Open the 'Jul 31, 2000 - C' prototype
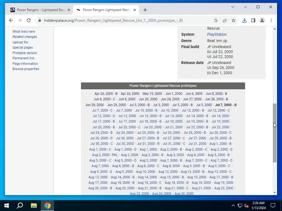This screenshot has width=282, height=211. pos(174,144)
